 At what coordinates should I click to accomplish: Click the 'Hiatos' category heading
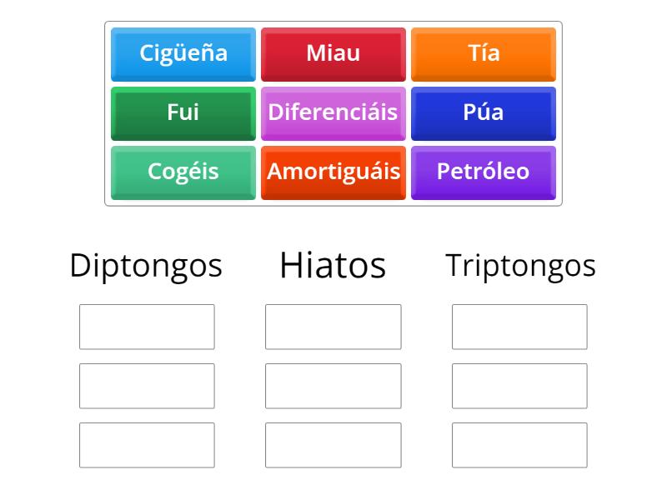click(333, 265)
